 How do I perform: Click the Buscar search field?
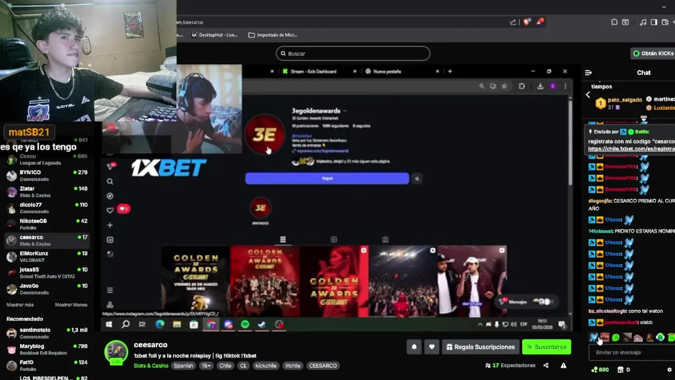353,53
